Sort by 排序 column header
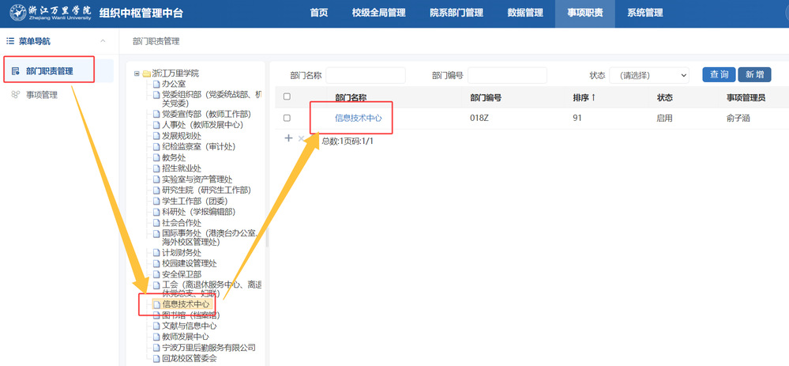Screen dimensions: 789x366 point(584,98)
